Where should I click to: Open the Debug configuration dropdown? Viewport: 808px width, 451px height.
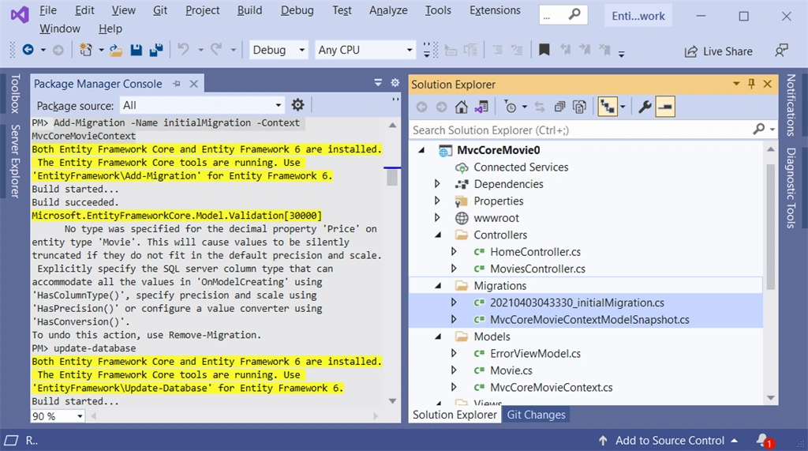pyautogui.click(x=279, y=50)
